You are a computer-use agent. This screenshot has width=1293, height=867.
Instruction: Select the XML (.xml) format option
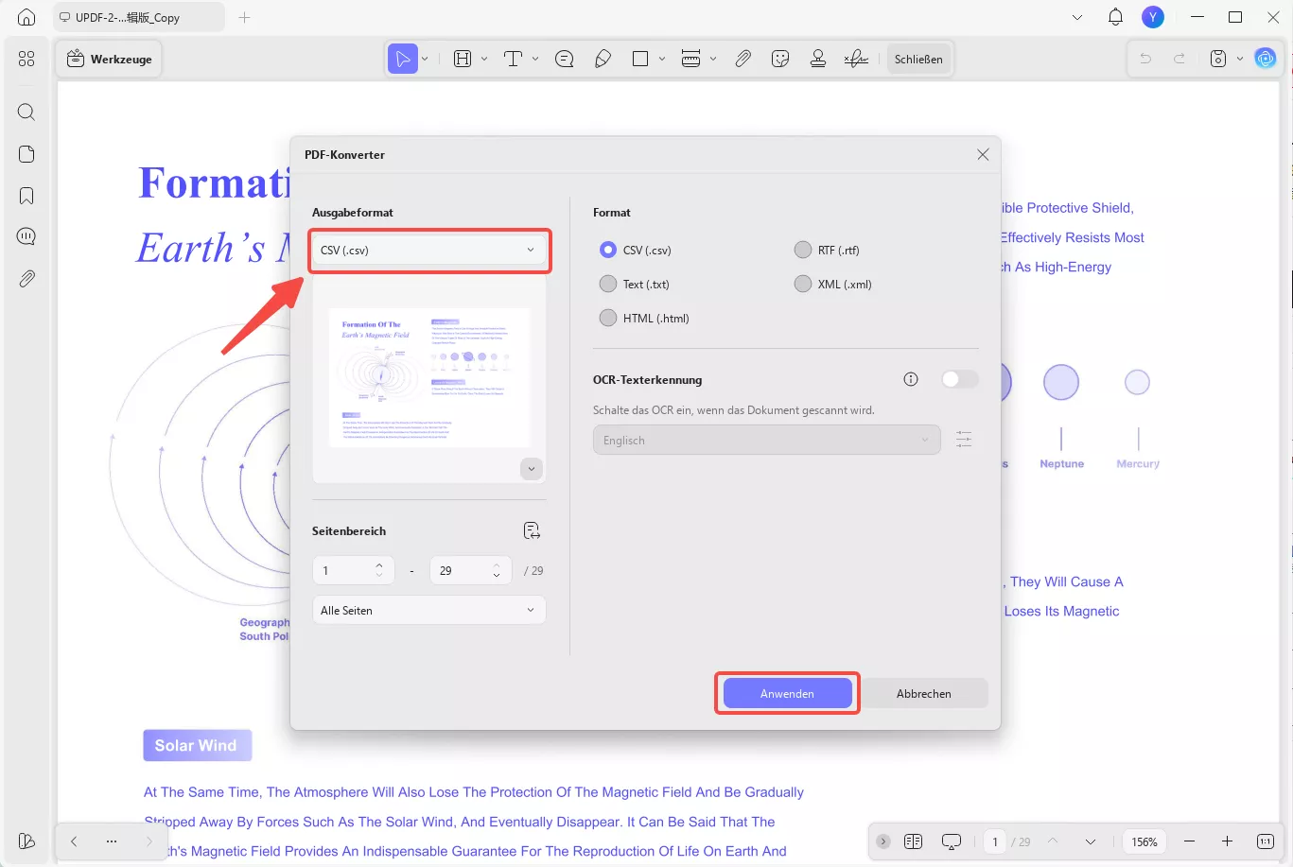click(x=802, y=284)
